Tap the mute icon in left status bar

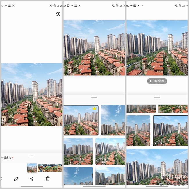tap(51, 6)
